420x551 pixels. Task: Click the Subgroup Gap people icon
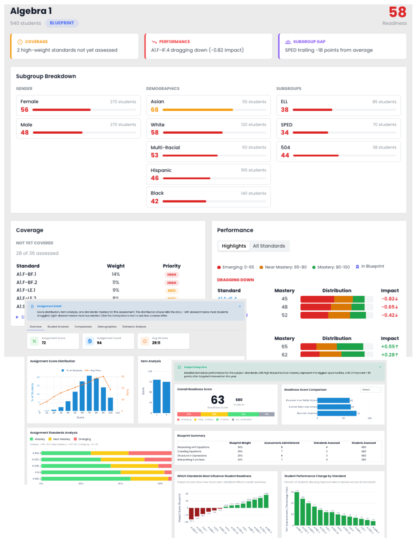coord(288,42)
